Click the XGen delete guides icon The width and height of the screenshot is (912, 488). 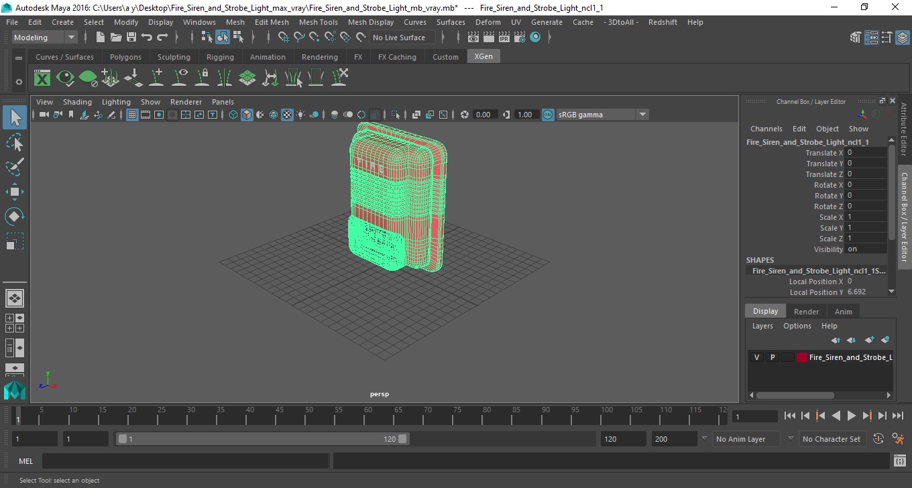point(339,78)
